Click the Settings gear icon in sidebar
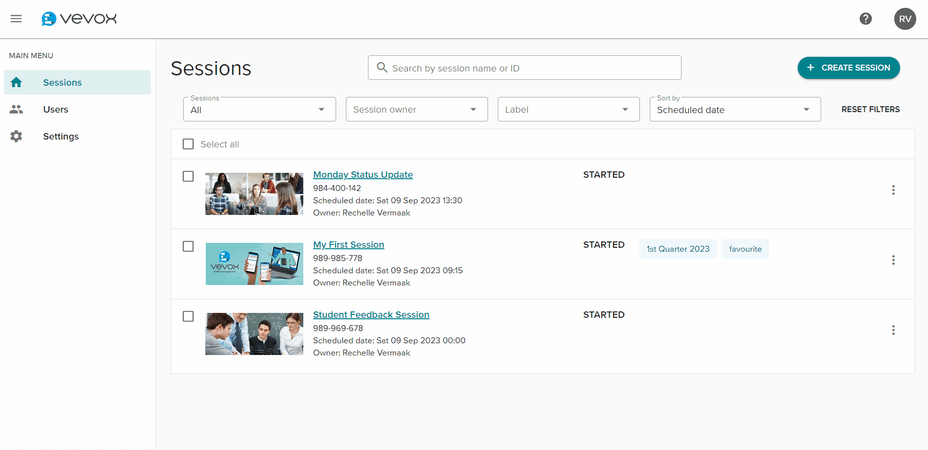Screen dimensions: 928x450 click(x=16, y=136)
